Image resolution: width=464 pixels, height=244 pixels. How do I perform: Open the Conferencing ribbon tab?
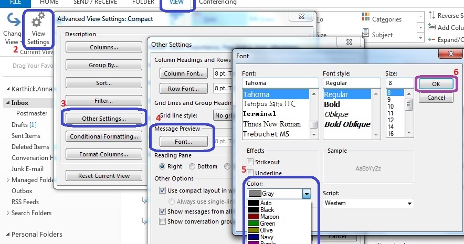click(x=218, y=3)
